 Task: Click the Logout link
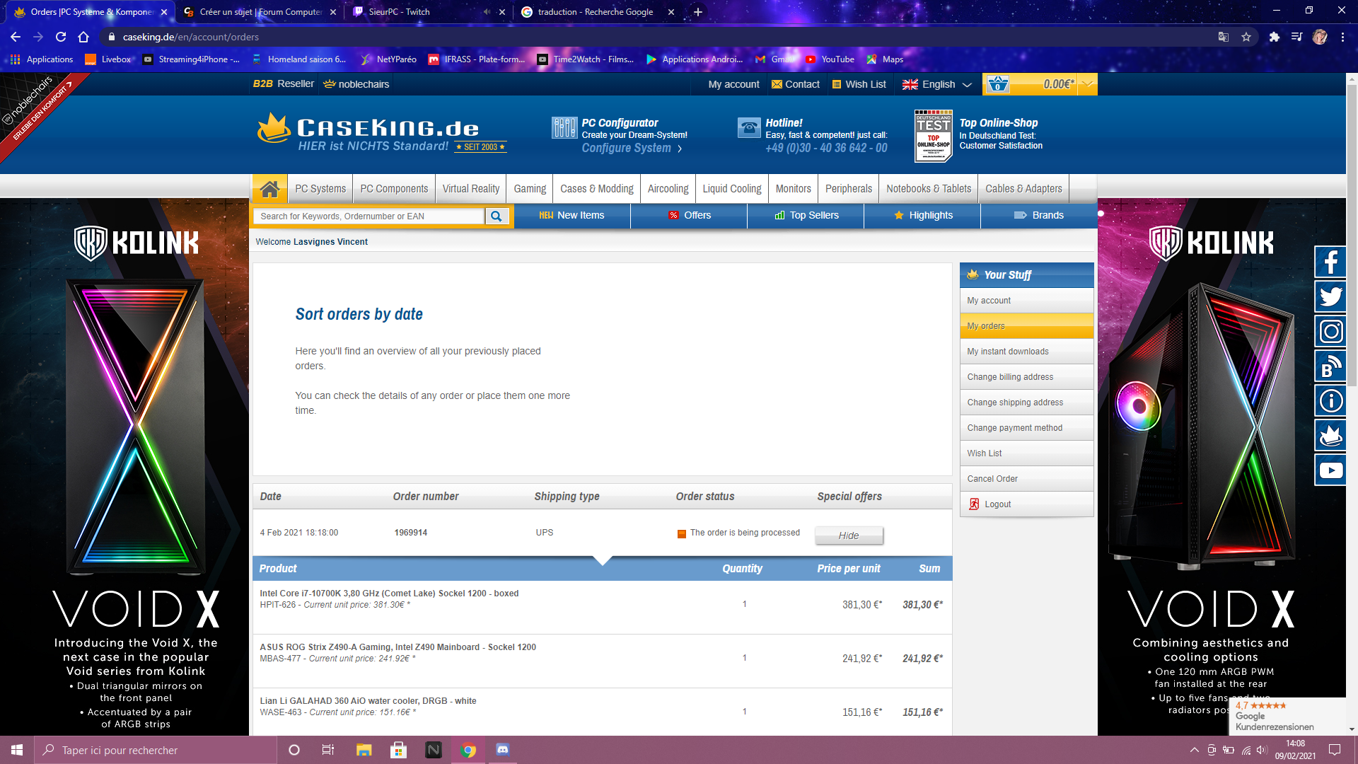tap(997, 504)
